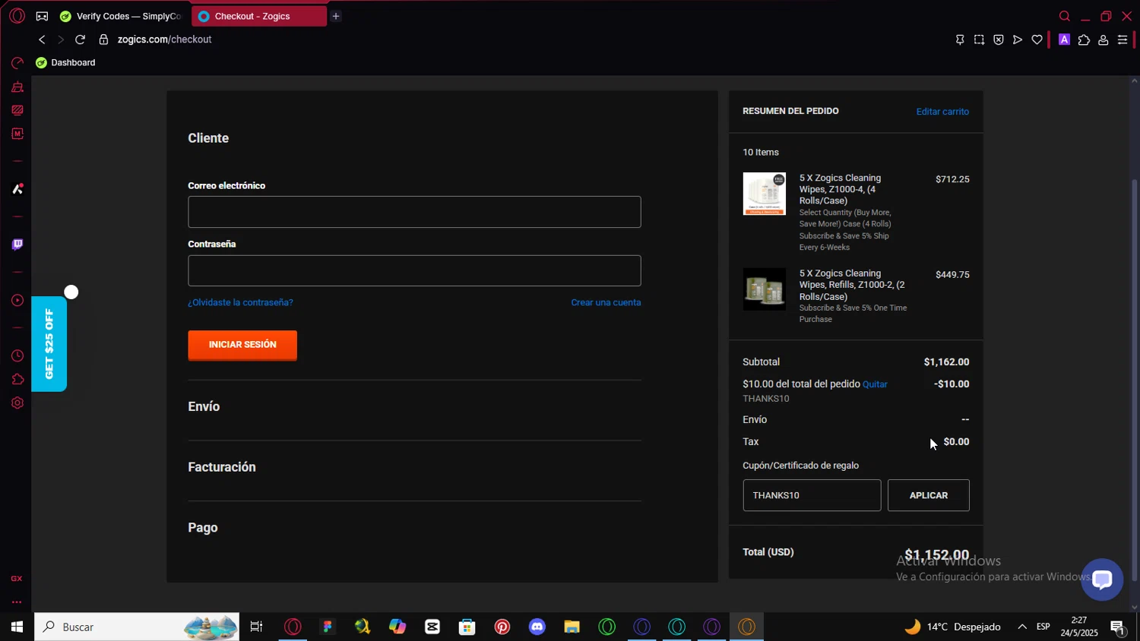Click the address bar URL zogics.com/checkout

coord(164,39)
